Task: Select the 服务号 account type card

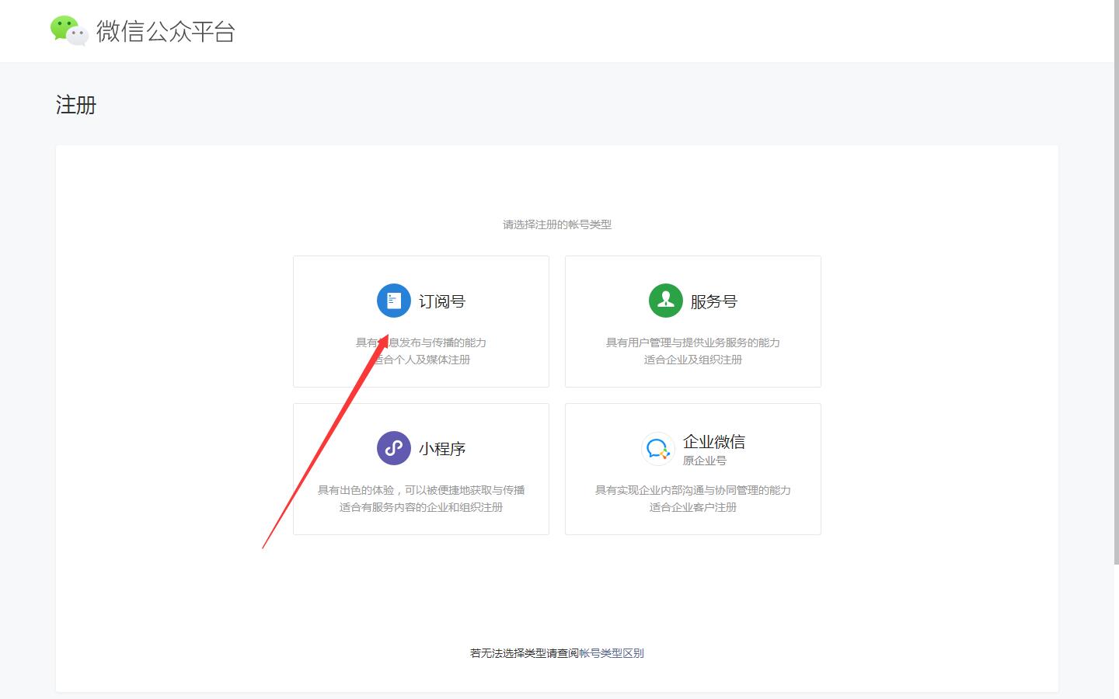Action: (x=692, y=322)
